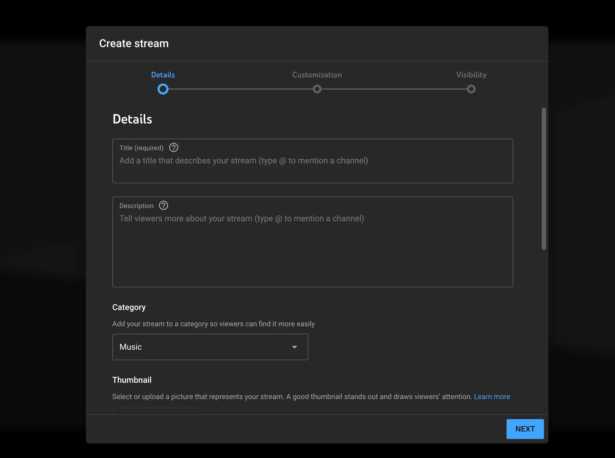This screenshot has height=458, width=615.
Task: Click the dashed thumbnail upload box
Action: tap(156, 411)
